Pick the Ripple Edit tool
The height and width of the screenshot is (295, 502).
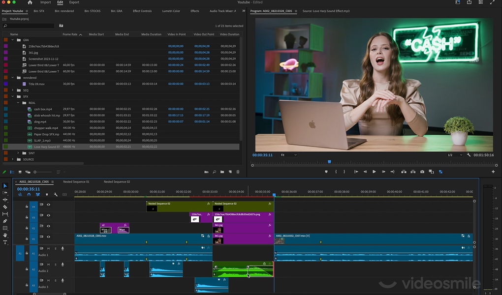(x=5, y=200)
